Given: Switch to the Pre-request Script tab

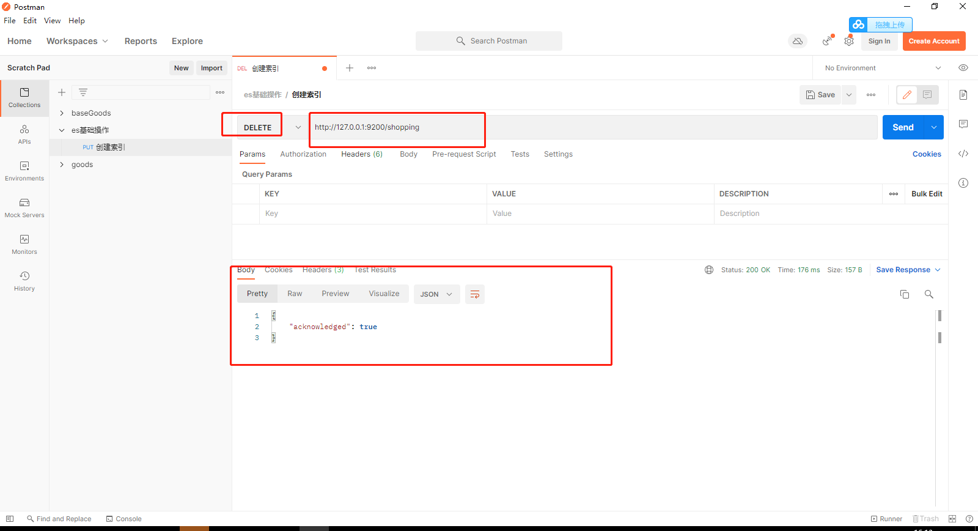Looking at the screenshot, I should pyautogui.click(x=464, y=154).
